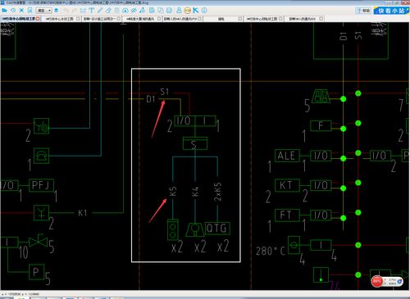Open the blue 快看小站 banner button
The image size is (410, 299).
pyautogui.click(x=391, y=11)
